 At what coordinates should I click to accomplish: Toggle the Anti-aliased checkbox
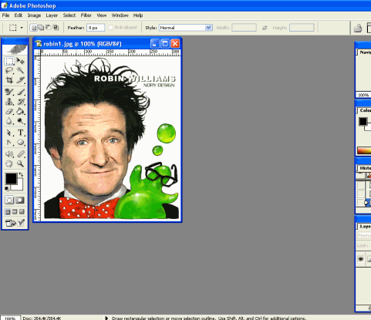tap(111, 27)
